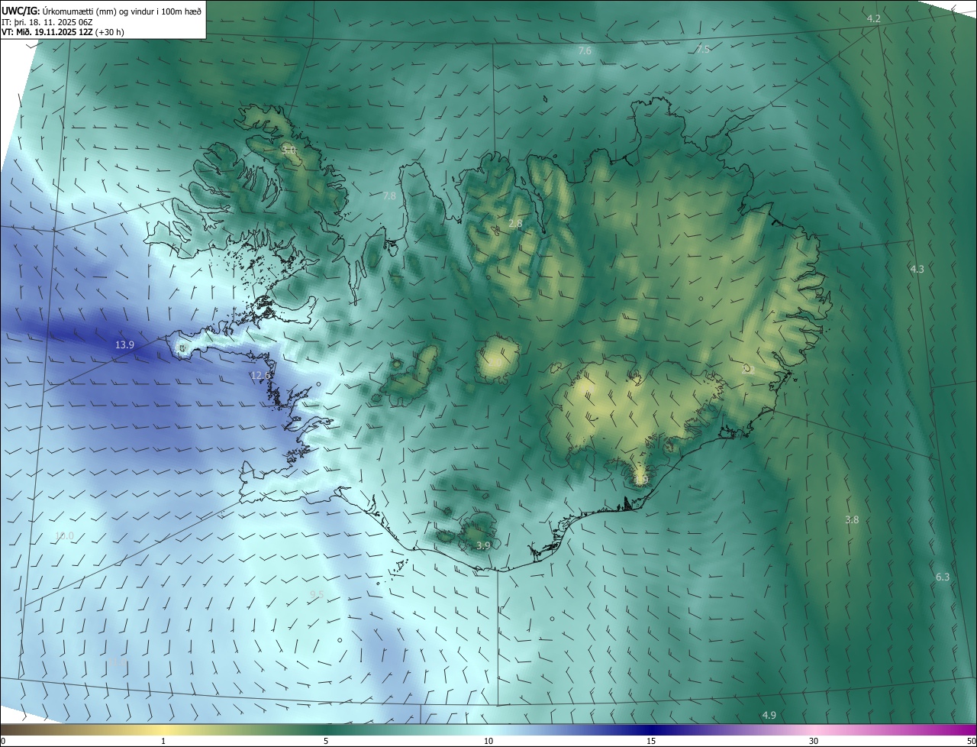The height and width of the screenshot is (747, 977).
Task: Click the colorbar tick label 0
Action: click(3, 741)
